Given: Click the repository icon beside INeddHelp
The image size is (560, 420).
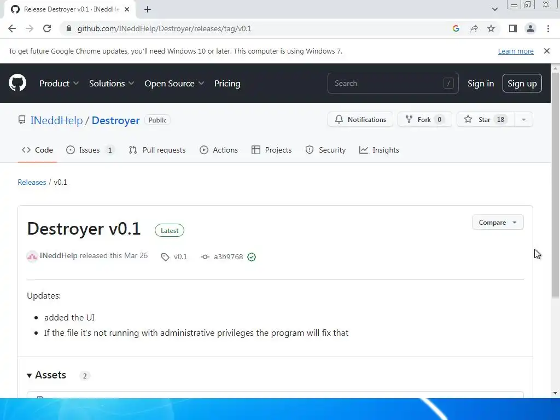Looking at the screenshot, I should click(22, 120).
